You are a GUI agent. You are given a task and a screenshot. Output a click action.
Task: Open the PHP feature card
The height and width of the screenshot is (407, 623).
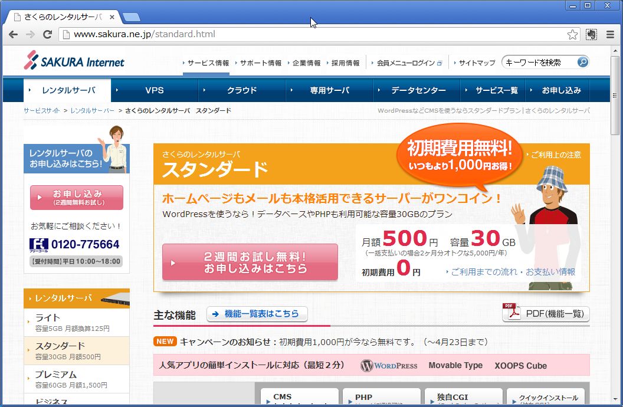(382, 396)
